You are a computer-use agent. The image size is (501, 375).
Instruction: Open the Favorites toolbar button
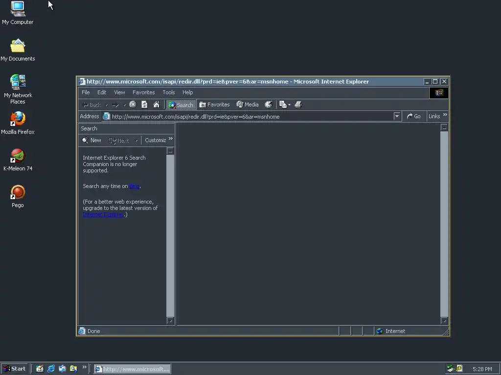(x=214, y=104)
